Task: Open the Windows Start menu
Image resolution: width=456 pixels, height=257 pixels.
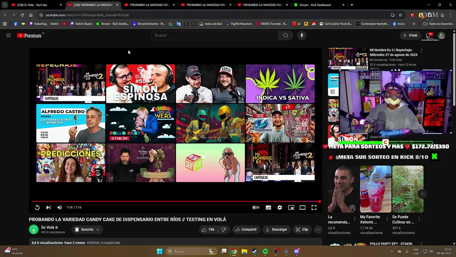Action: pyautogui.click(x=160, y=251)
